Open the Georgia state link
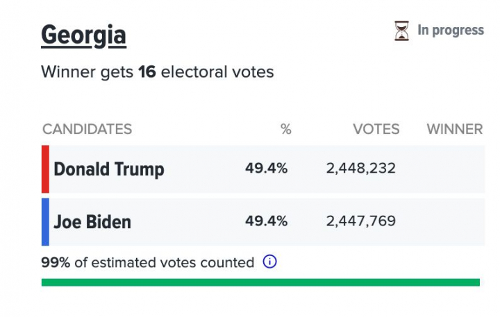Viewport: 500px width, 317px height. 83,35
